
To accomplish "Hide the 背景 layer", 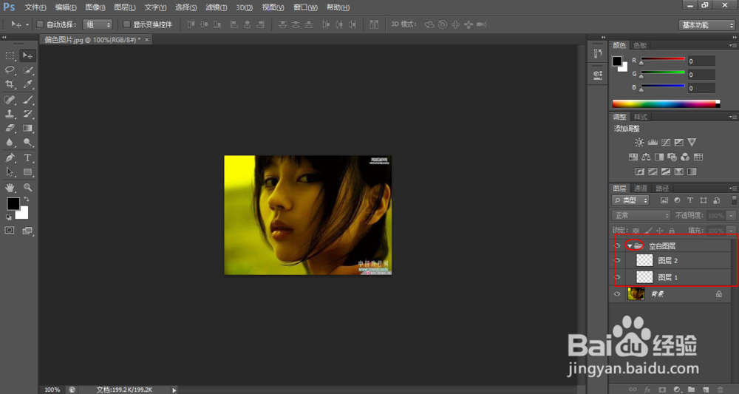I will coord(617,294).
